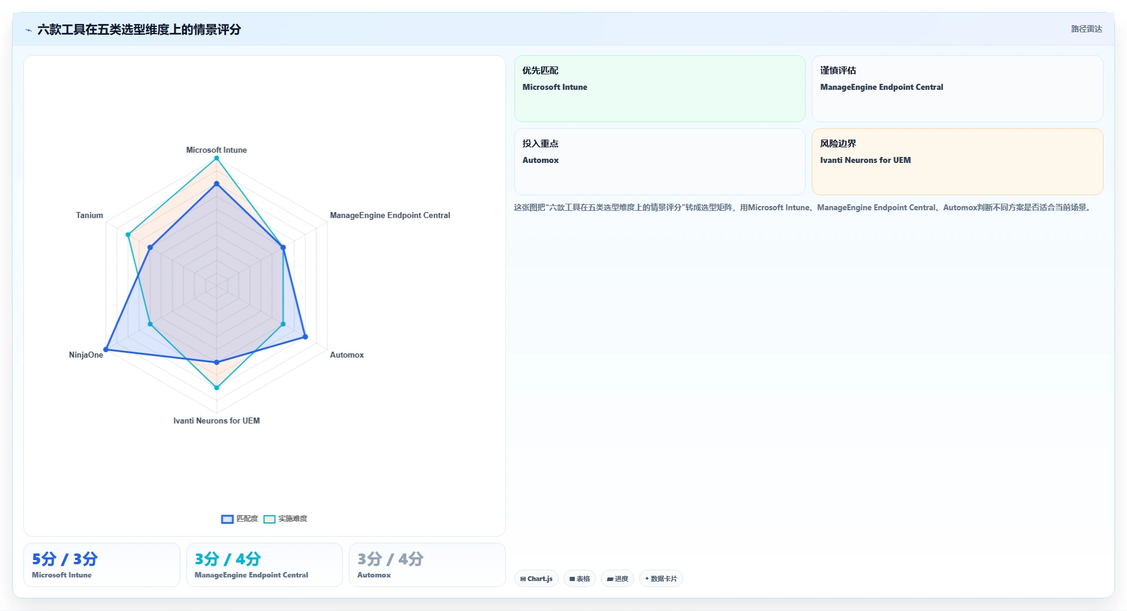Click the Chart.js tag chip
This screenshot has height=611, width=1127.
[537, 579]
